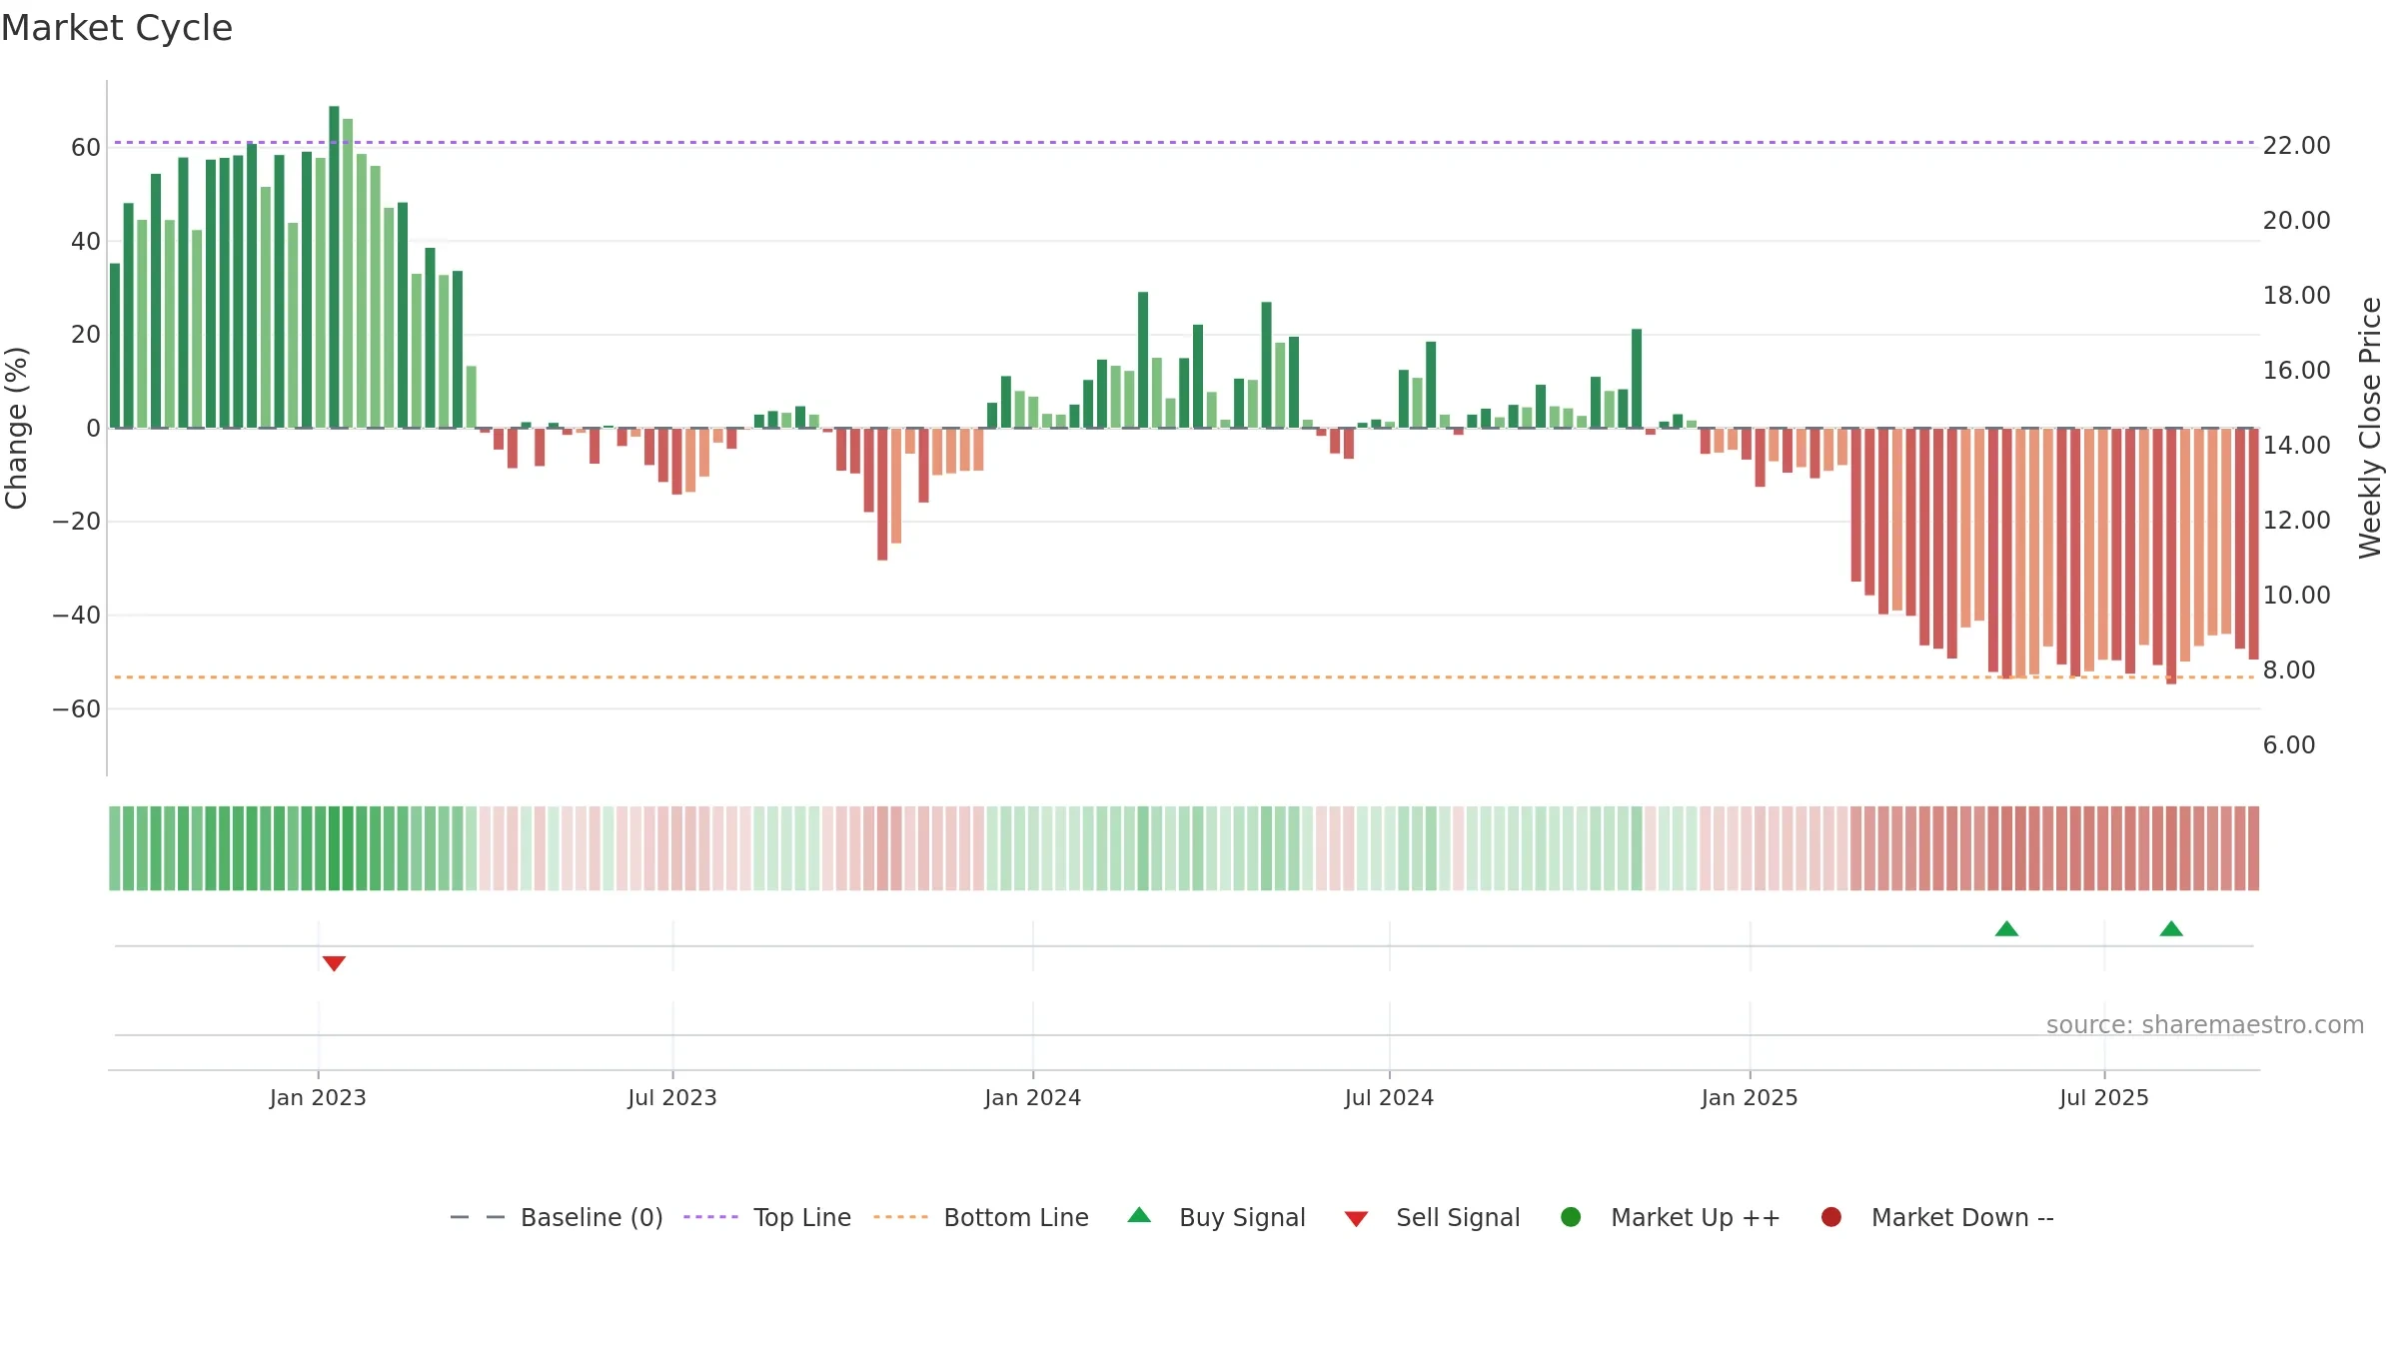Click the 6.00 price axis label

2289,745
